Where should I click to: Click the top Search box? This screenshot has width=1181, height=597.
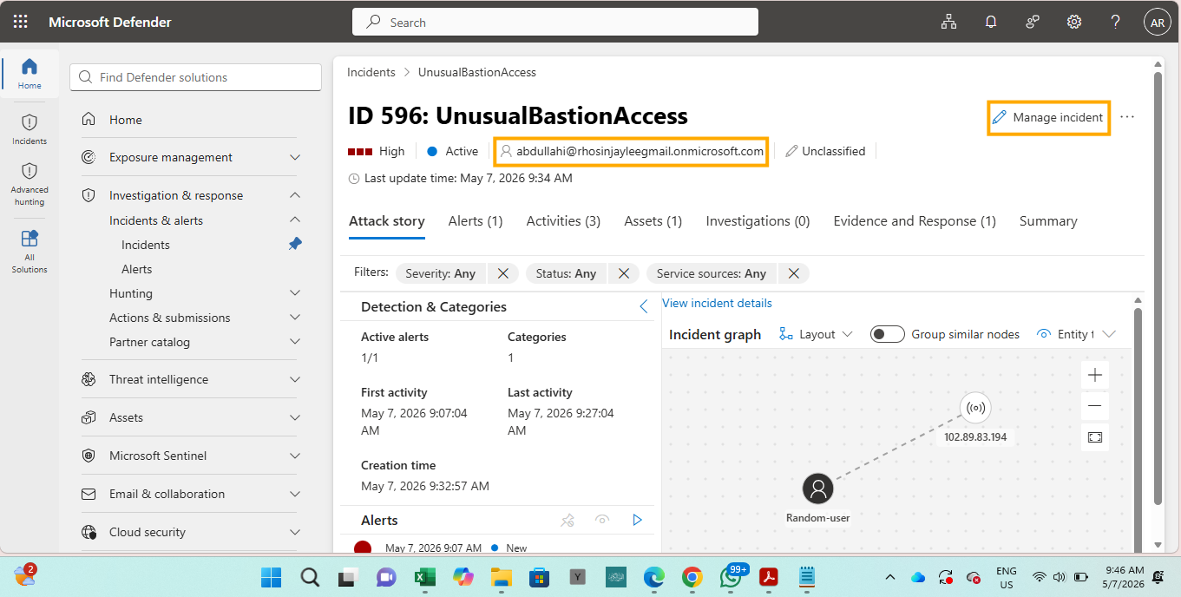[x=555, y=23]
